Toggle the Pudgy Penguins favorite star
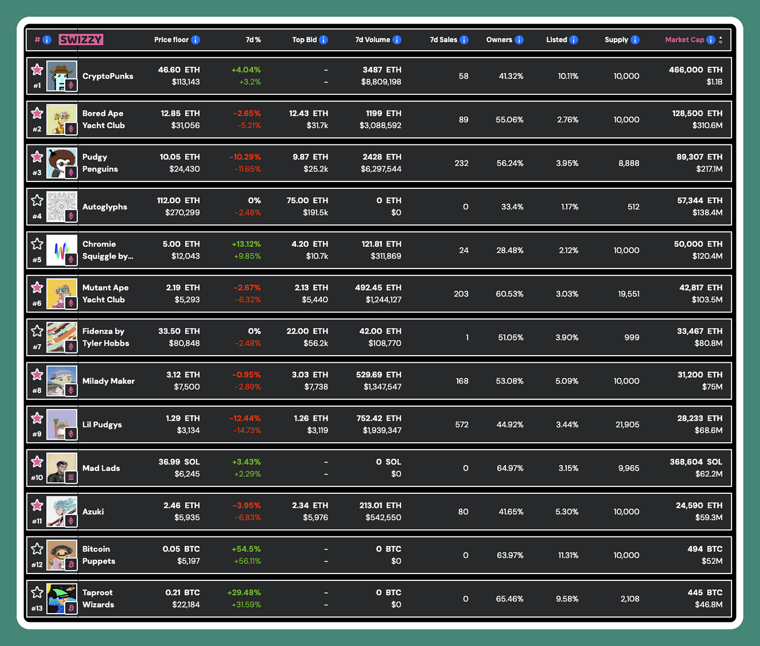The width and height of the screenshot is (760, 646). 37,157
